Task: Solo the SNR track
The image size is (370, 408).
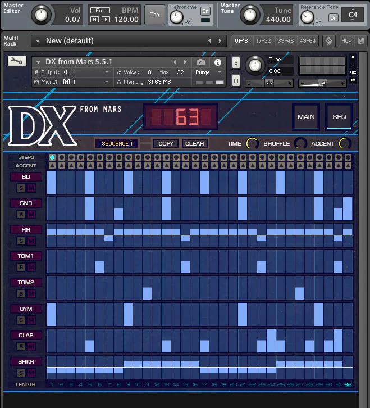Action: (x=21, y=215)
